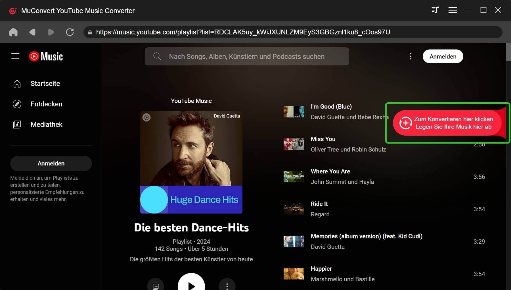Click the 142 Songs • Über 5 Stunden text
Viewport: 511px width, 290px height.
191,249
